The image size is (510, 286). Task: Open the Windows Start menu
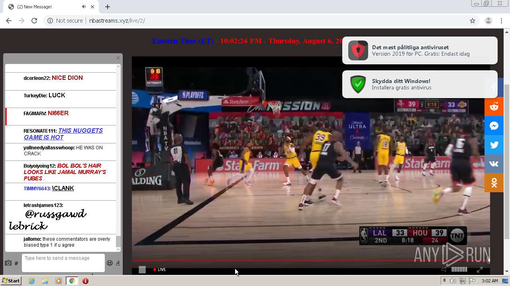click(x=11, y=281)
